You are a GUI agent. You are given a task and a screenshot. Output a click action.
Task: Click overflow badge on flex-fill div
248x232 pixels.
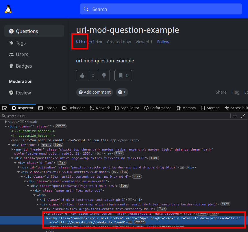coord(120,172)
